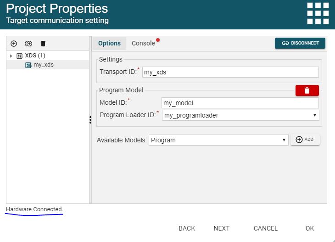This screenshot has width=335, height=242.
Task: Click ADD to add the selected model
Action: 305,140
